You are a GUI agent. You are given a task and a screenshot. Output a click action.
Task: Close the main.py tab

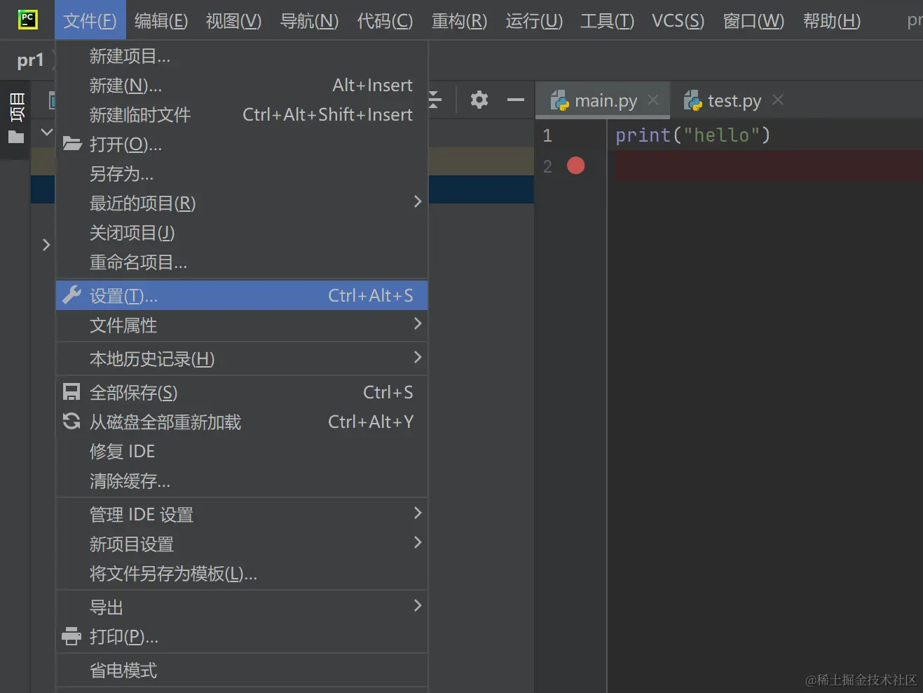pyautogui.click(x=653, y=100)
